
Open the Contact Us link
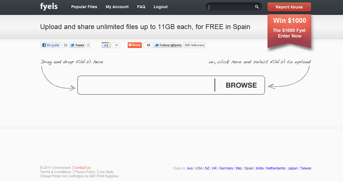[82, 168]
